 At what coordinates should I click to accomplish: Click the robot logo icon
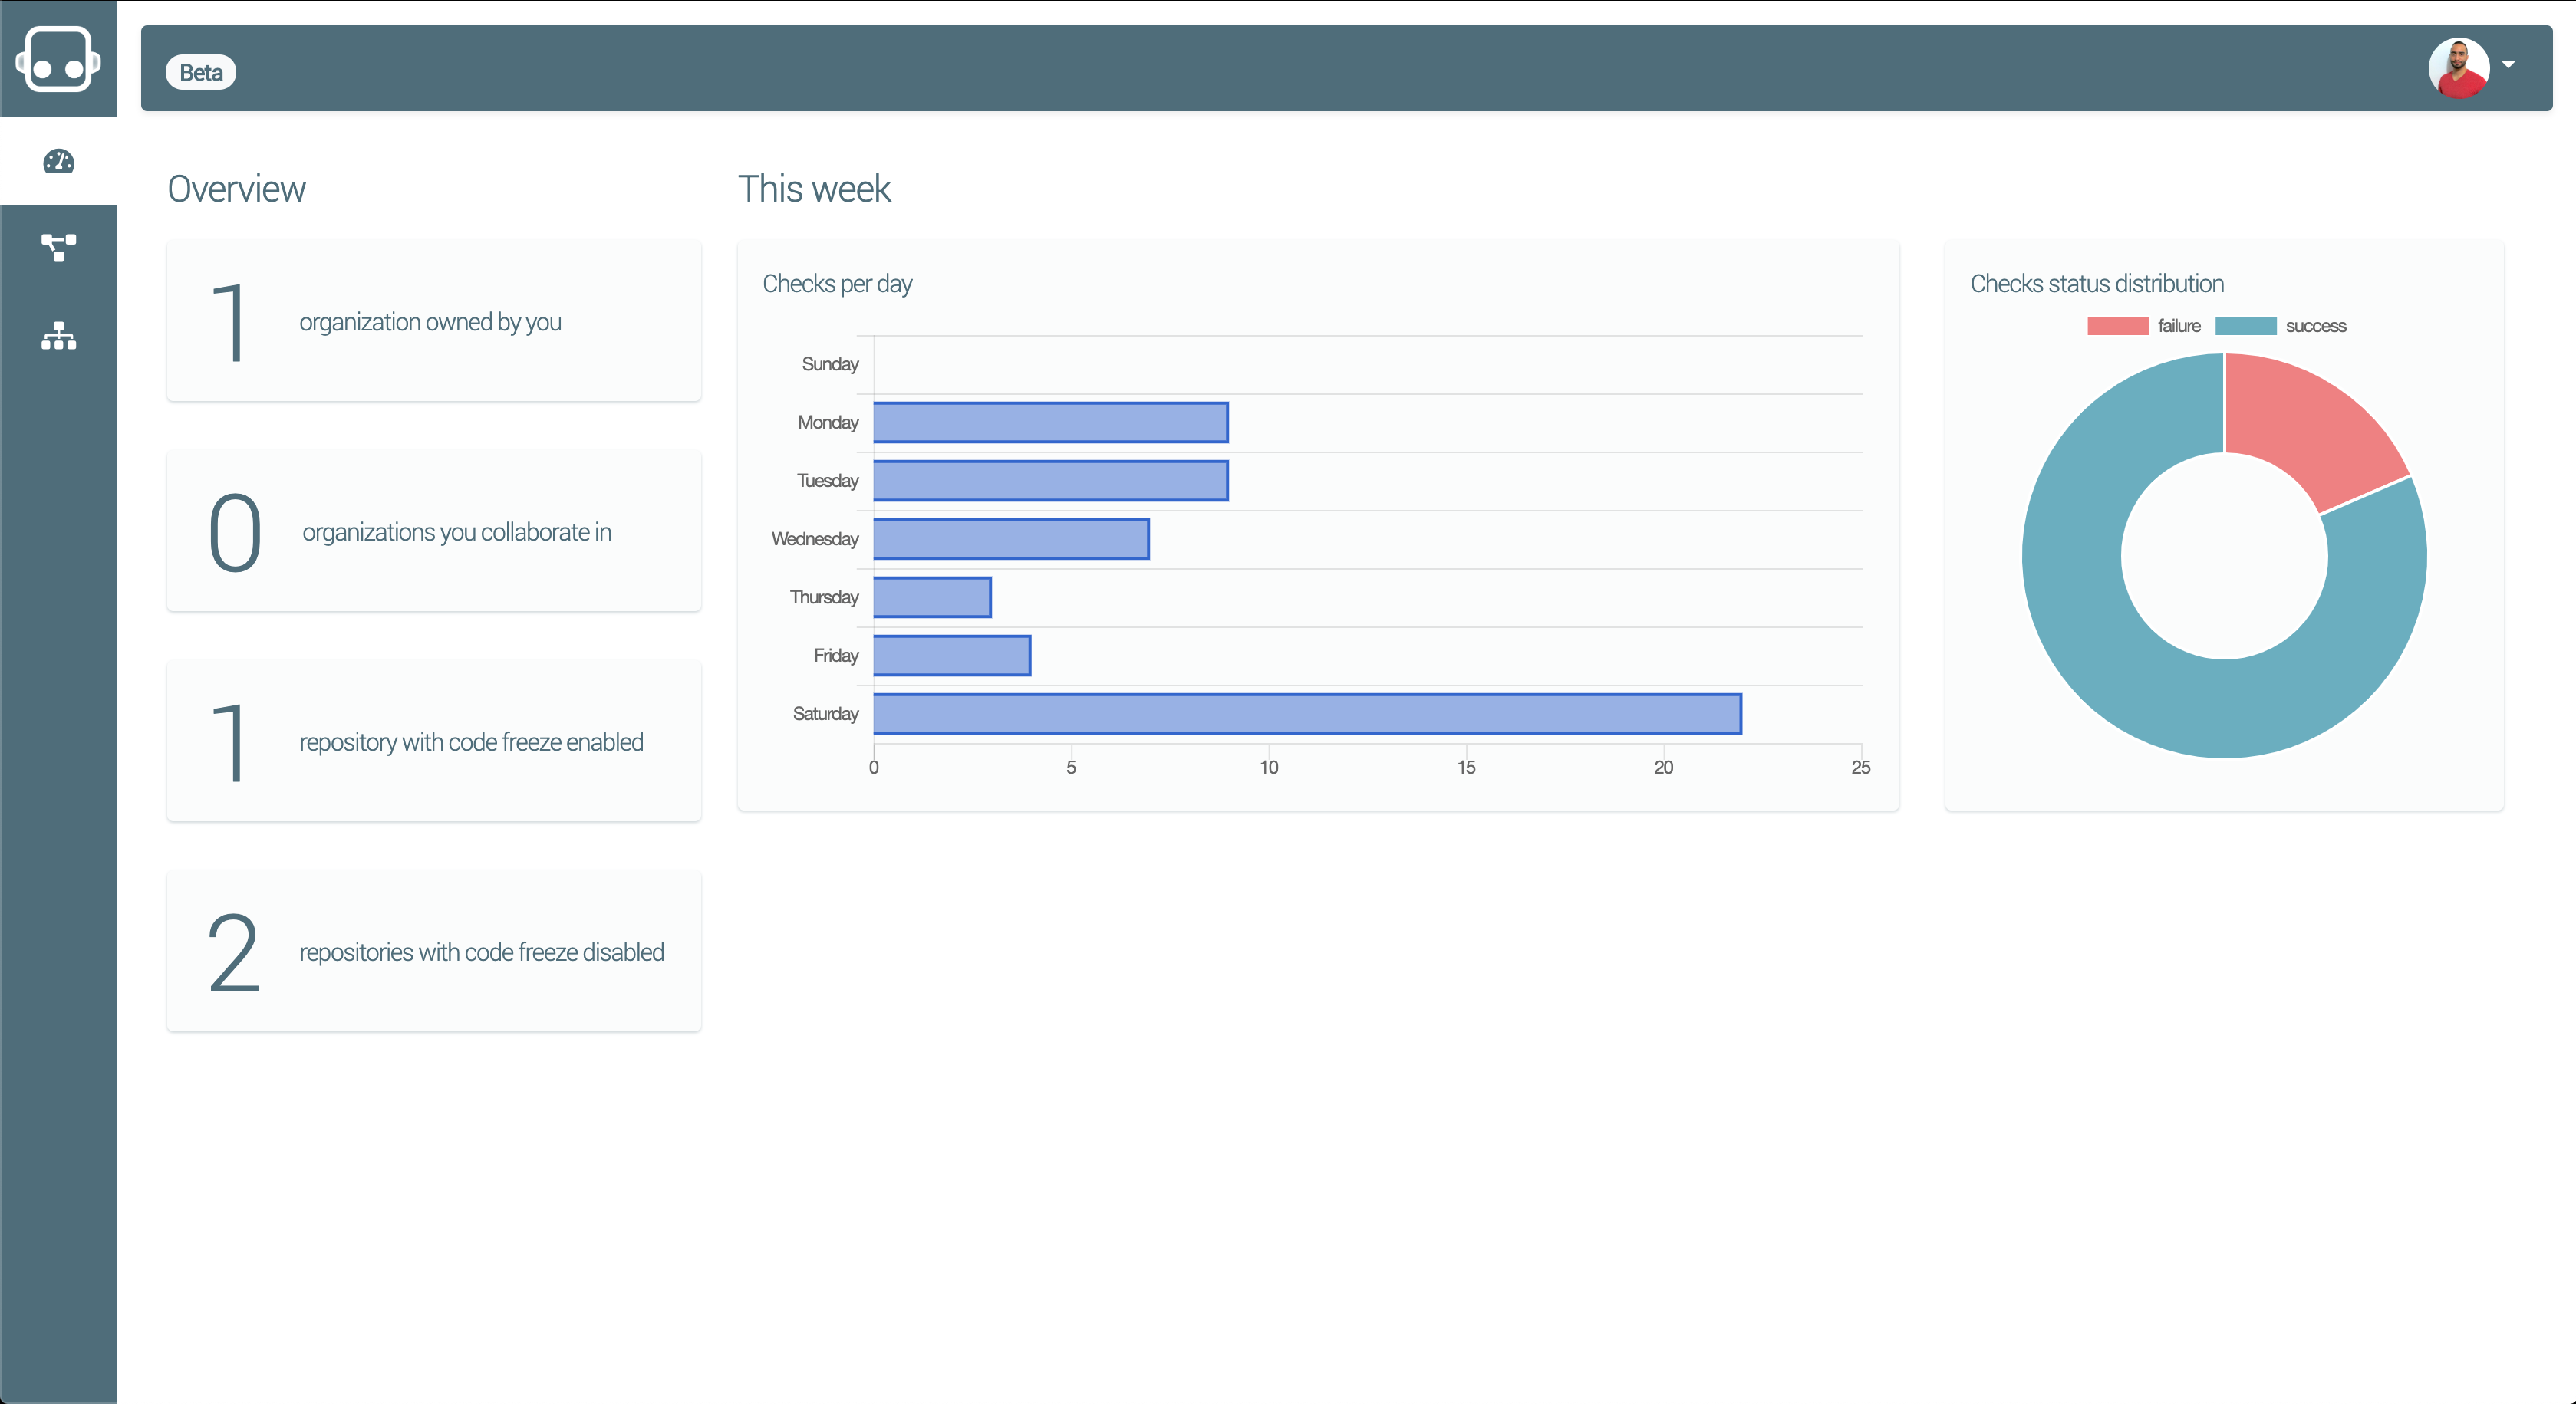[x=58, y=60]
